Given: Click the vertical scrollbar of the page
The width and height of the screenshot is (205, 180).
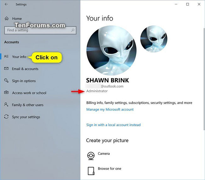Looking at the screenshot, I should point(204,79).
